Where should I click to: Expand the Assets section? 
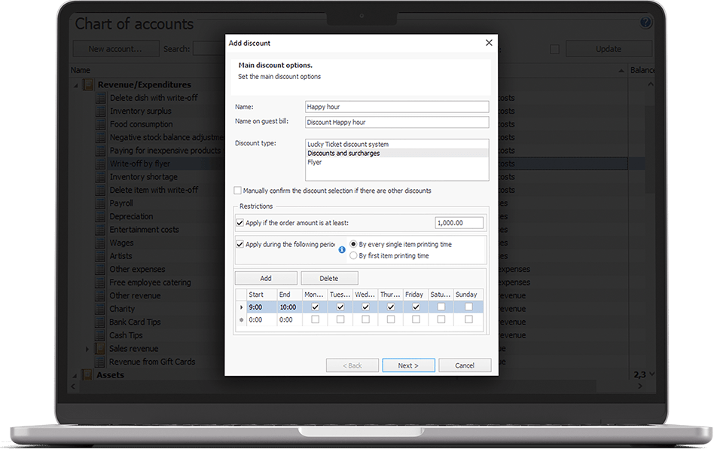[x=76, y=374]
